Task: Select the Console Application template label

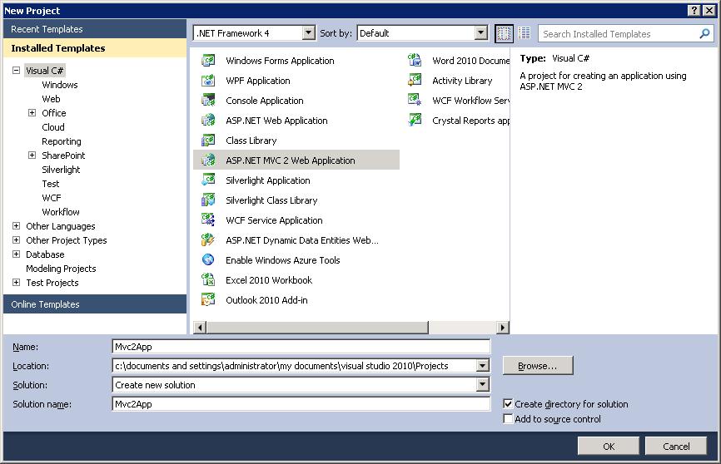Action: click(265, 101)
